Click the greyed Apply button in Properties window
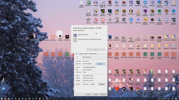The width and height of the screenshot is (179, 100). pos(103,94)
